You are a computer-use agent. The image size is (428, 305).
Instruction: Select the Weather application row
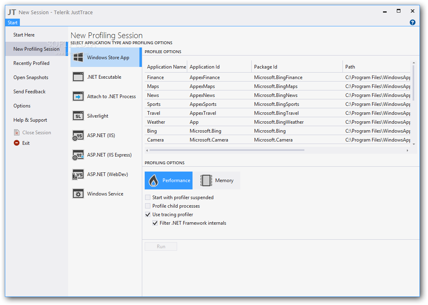click(277, 122)
